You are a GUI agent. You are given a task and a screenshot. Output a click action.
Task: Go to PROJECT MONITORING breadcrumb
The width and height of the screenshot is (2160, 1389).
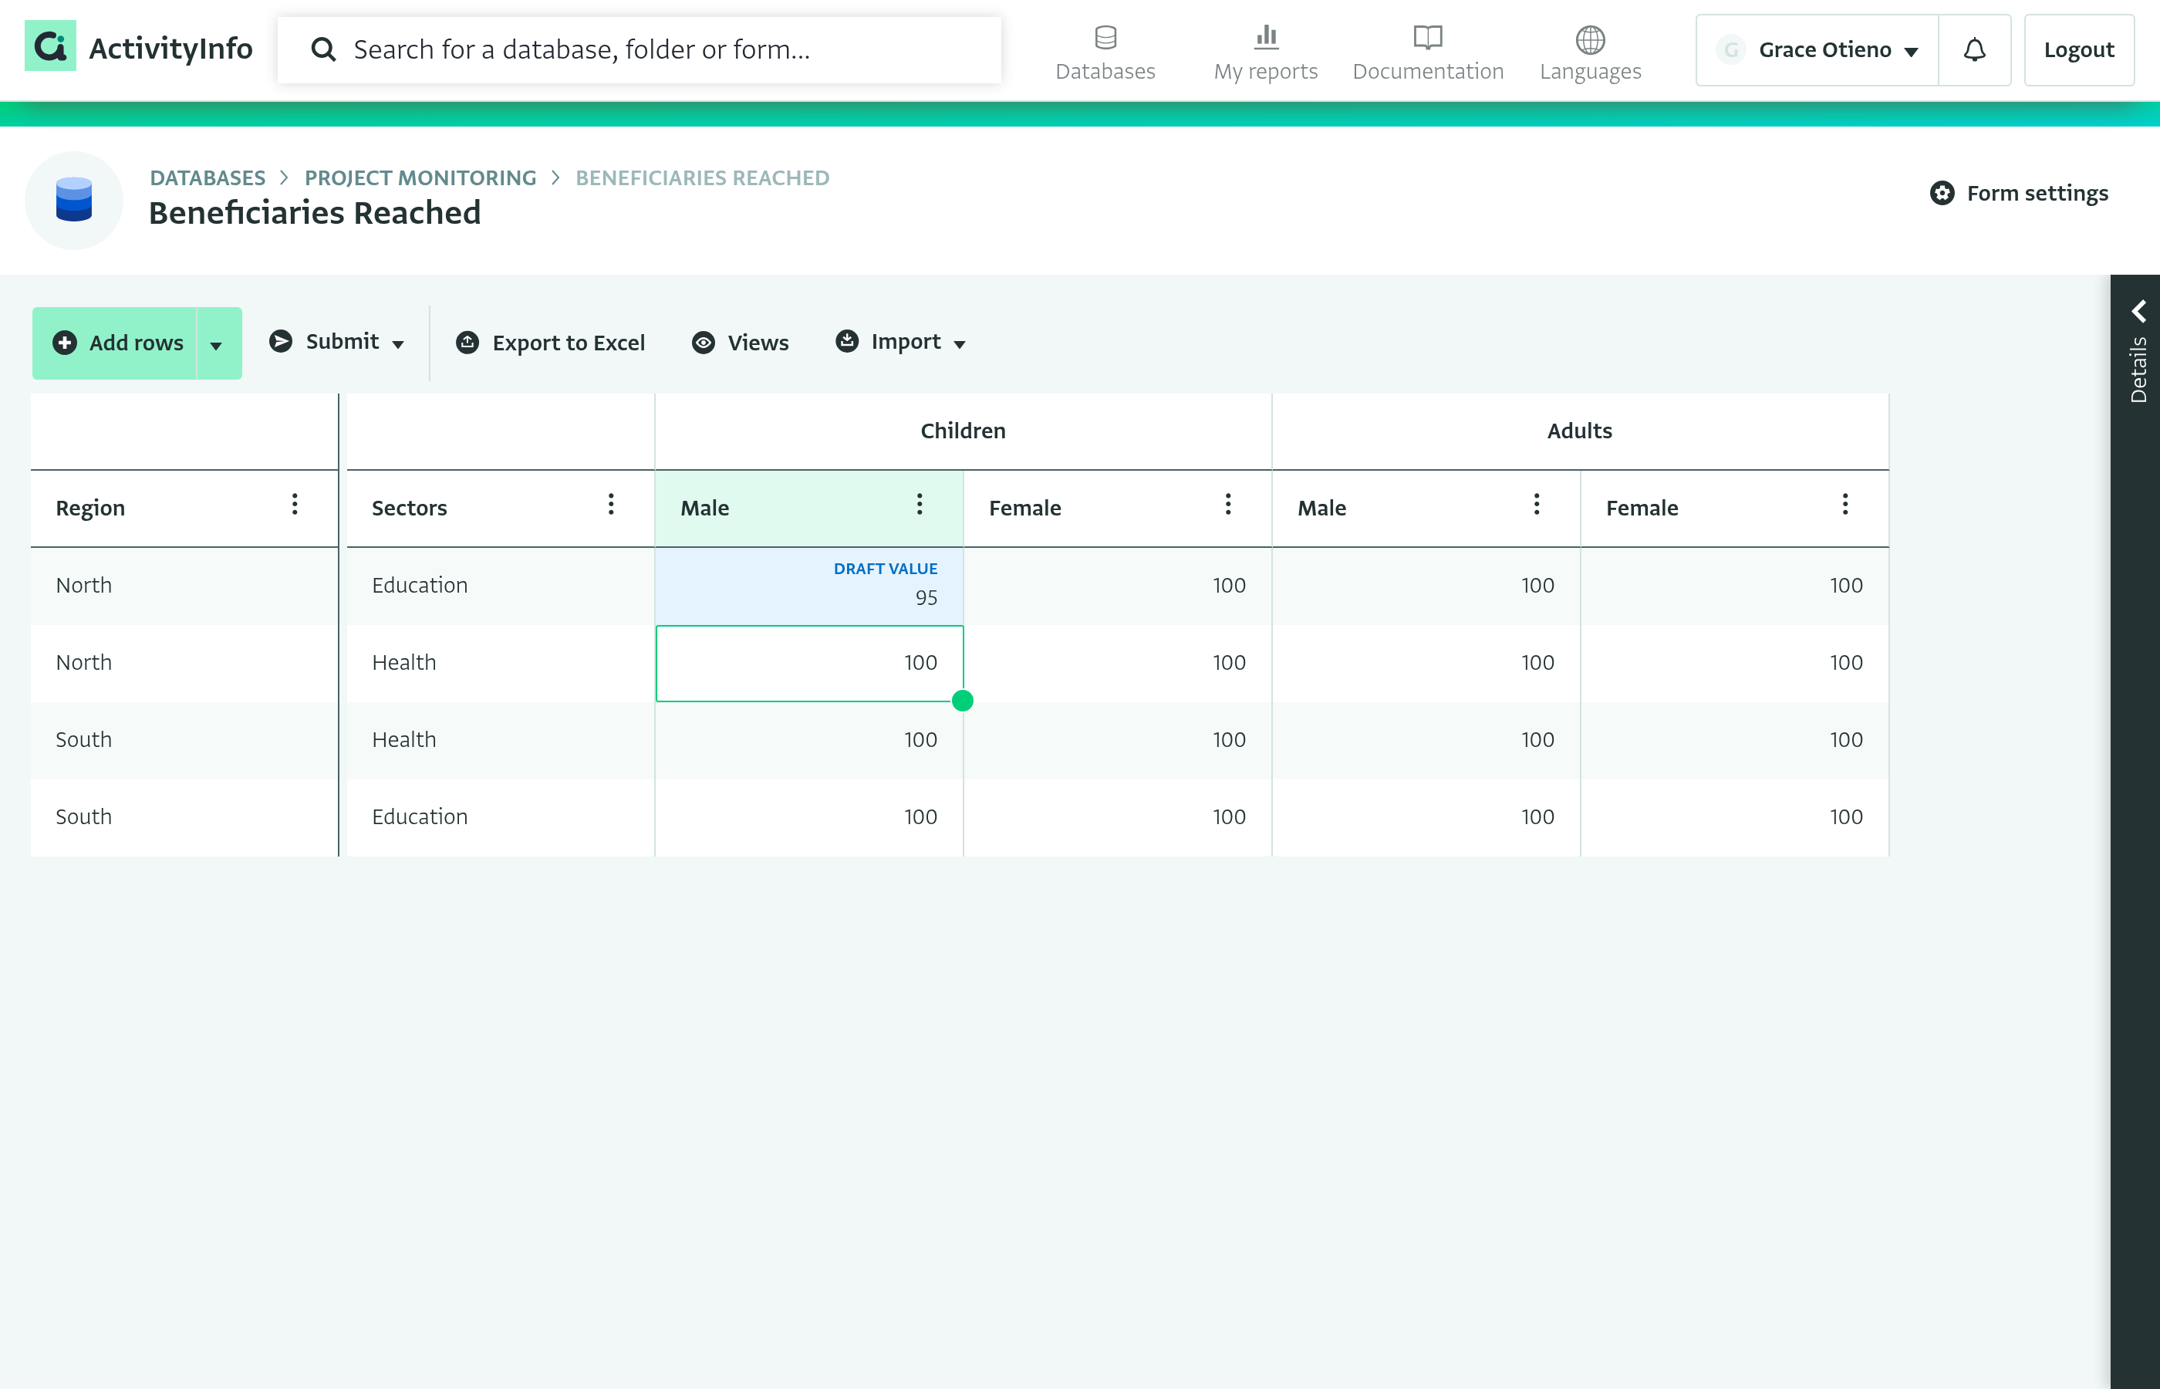coord(420,177)
